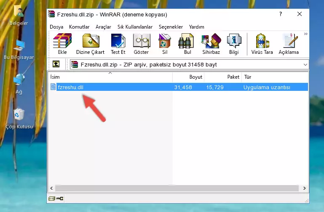Click the fzreshu.dll file icon
The width and height of the screenshot is (324, 212).
(x=53, y=87)
